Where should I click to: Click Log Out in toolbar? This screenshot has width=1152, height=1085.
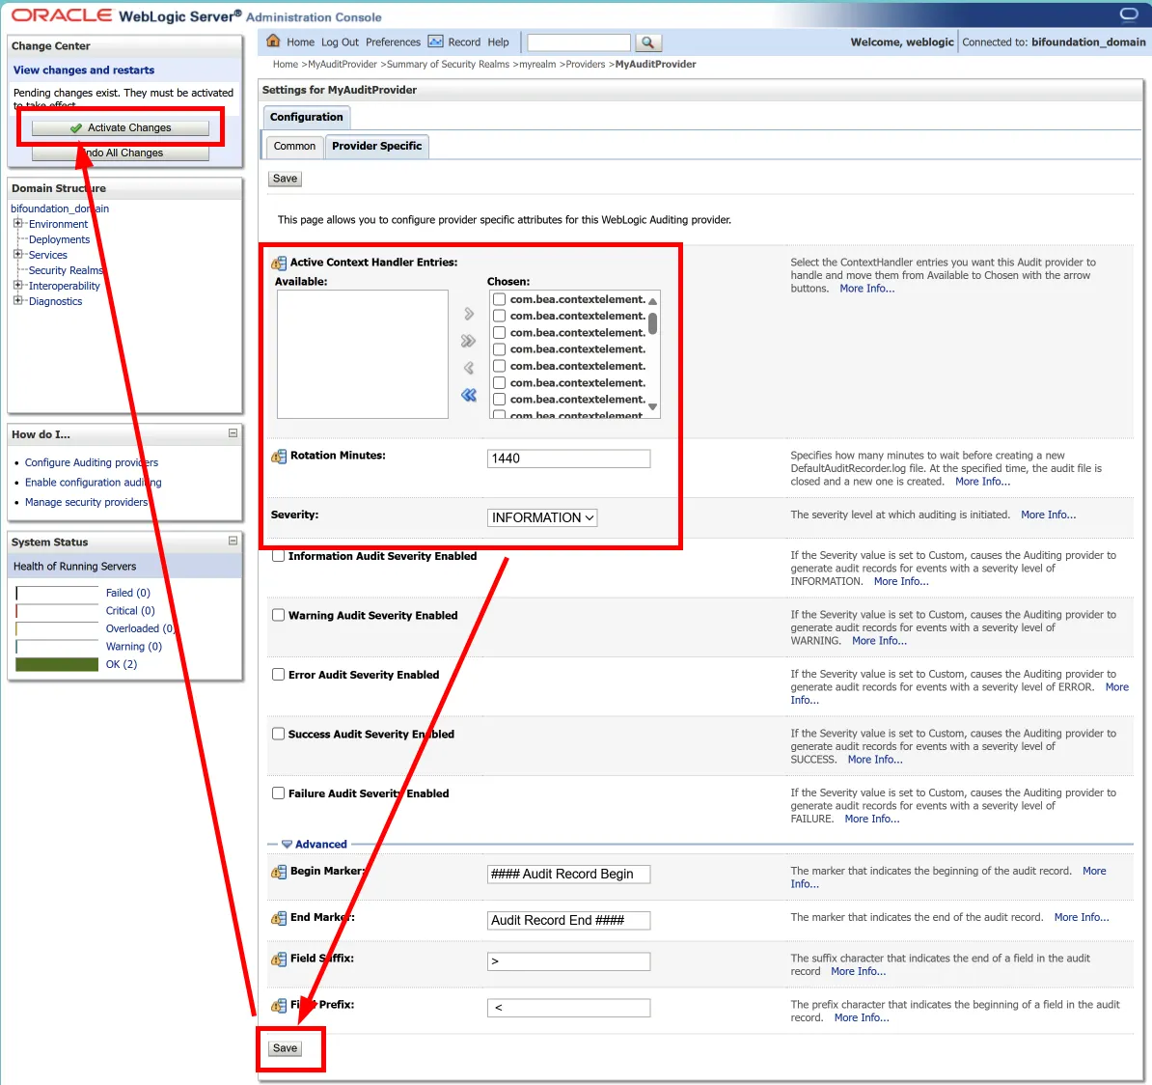click(x=341, y=42)
